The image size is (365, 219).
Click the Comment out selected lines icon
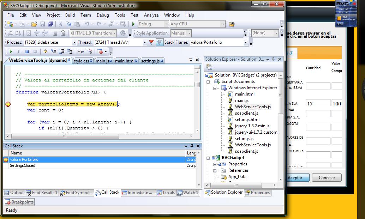[x=55, y=33]
